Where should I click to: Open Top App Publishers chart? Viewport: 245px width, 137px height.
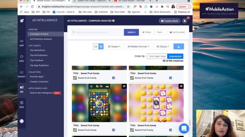click(39, 65)
